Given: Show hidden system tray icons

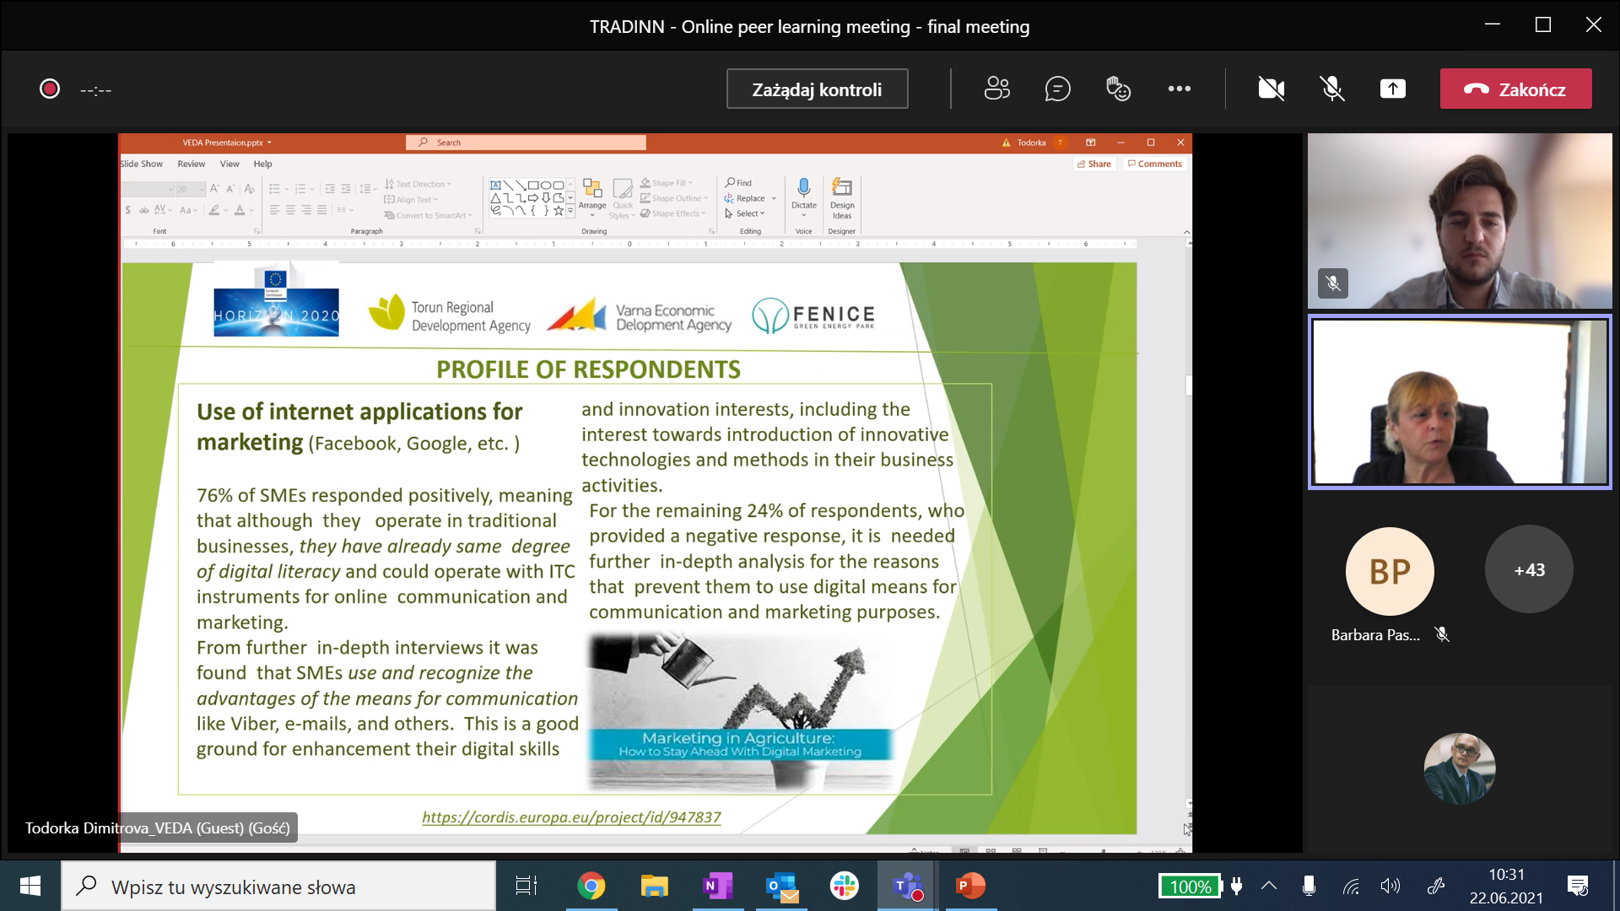Looking at the screenshot, I should click(1268, 886).
